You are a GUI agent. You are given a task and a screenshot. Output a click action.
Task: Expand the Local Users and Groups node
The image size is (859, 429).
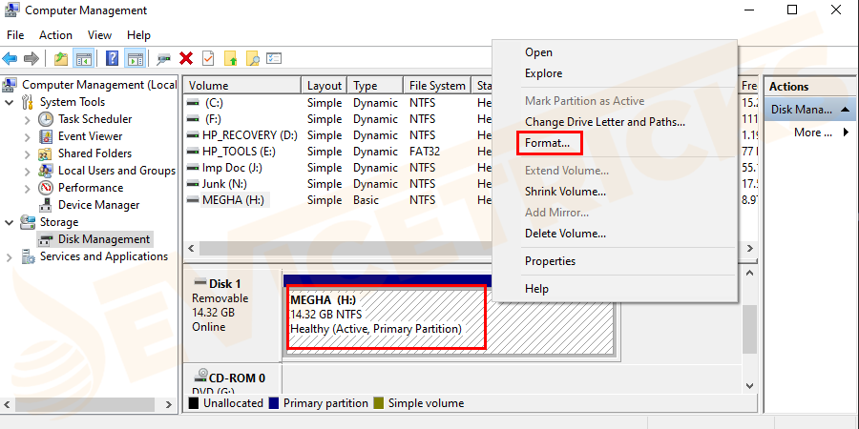pos(28,171)
